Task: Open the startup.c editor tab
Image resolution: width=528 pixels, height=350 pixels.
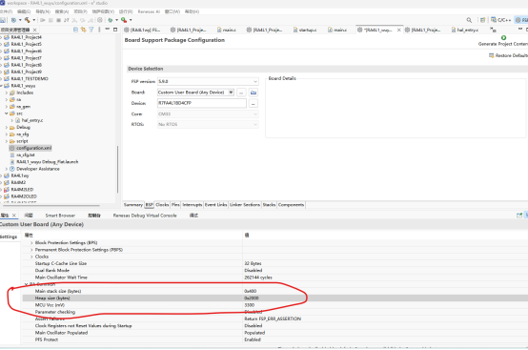Action: 304,30
